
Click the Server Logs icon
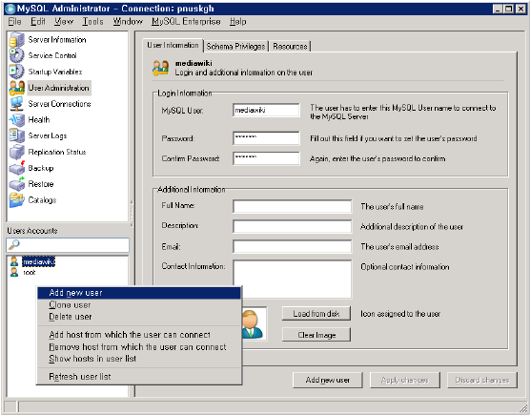point(16,135)
